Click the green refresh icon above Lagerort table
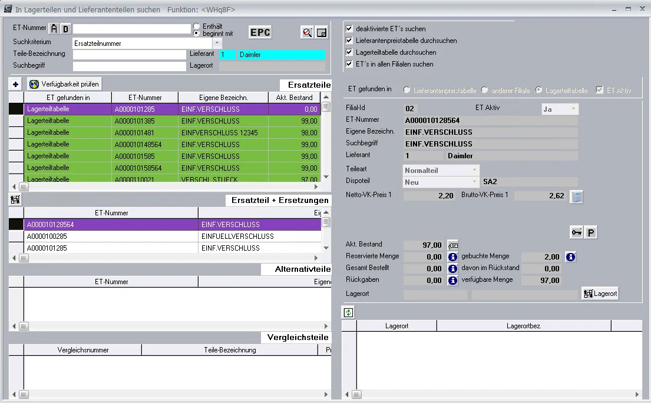This screenshot has height=403, width=651. coord(348,312)
